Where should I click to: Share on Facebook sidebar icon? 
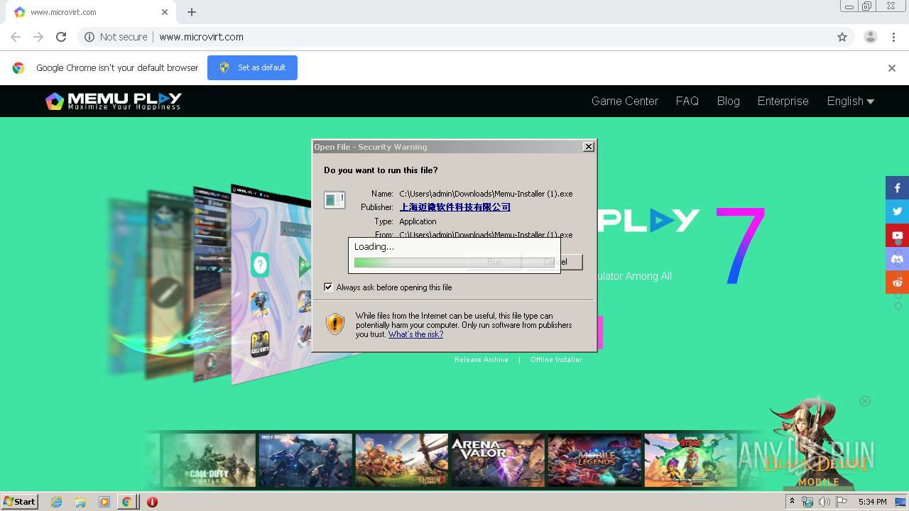[x=897, y=188]
